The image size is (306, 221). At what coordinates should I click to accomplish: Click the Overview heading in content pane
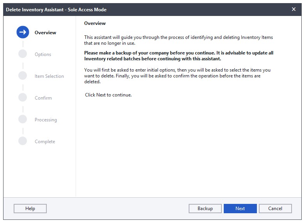(95, 23)
